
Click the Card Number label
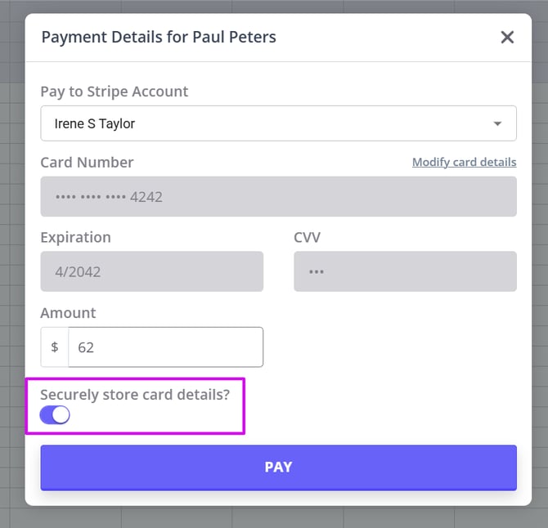(87, 163)
